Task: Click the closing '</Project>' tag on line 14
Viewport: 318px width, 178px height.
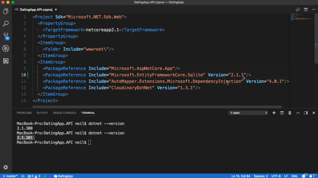Action: [x=45, y=101]
